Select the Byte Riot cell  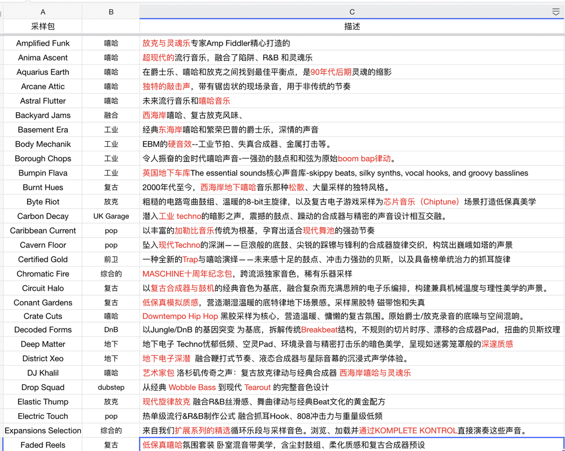[42, 202]
